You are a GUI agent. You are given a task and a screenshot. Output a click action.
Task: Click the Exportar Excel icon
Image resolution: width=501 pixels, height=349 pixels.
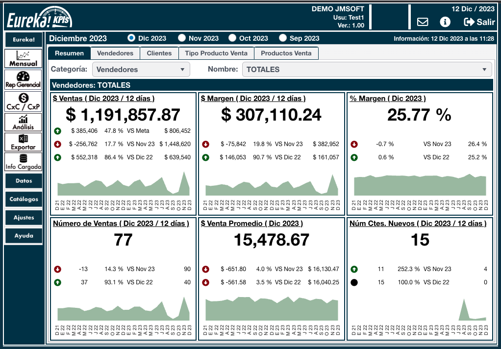point(24,142)
